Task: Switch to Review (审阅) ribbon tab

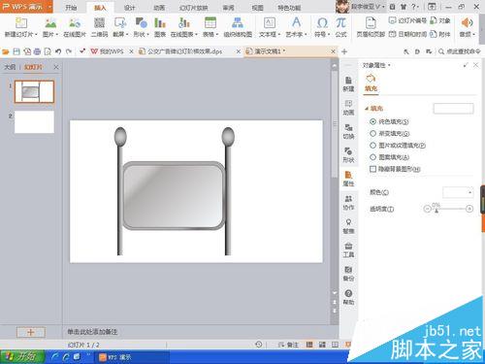Action: 228,8
